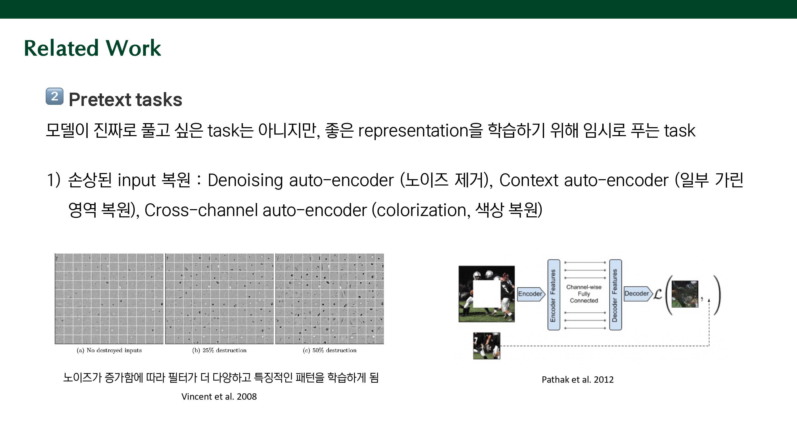Click the Encoder arrow block
Viewport: 797px width, 448px height.
pyautogui.click(x=531, y=294)
